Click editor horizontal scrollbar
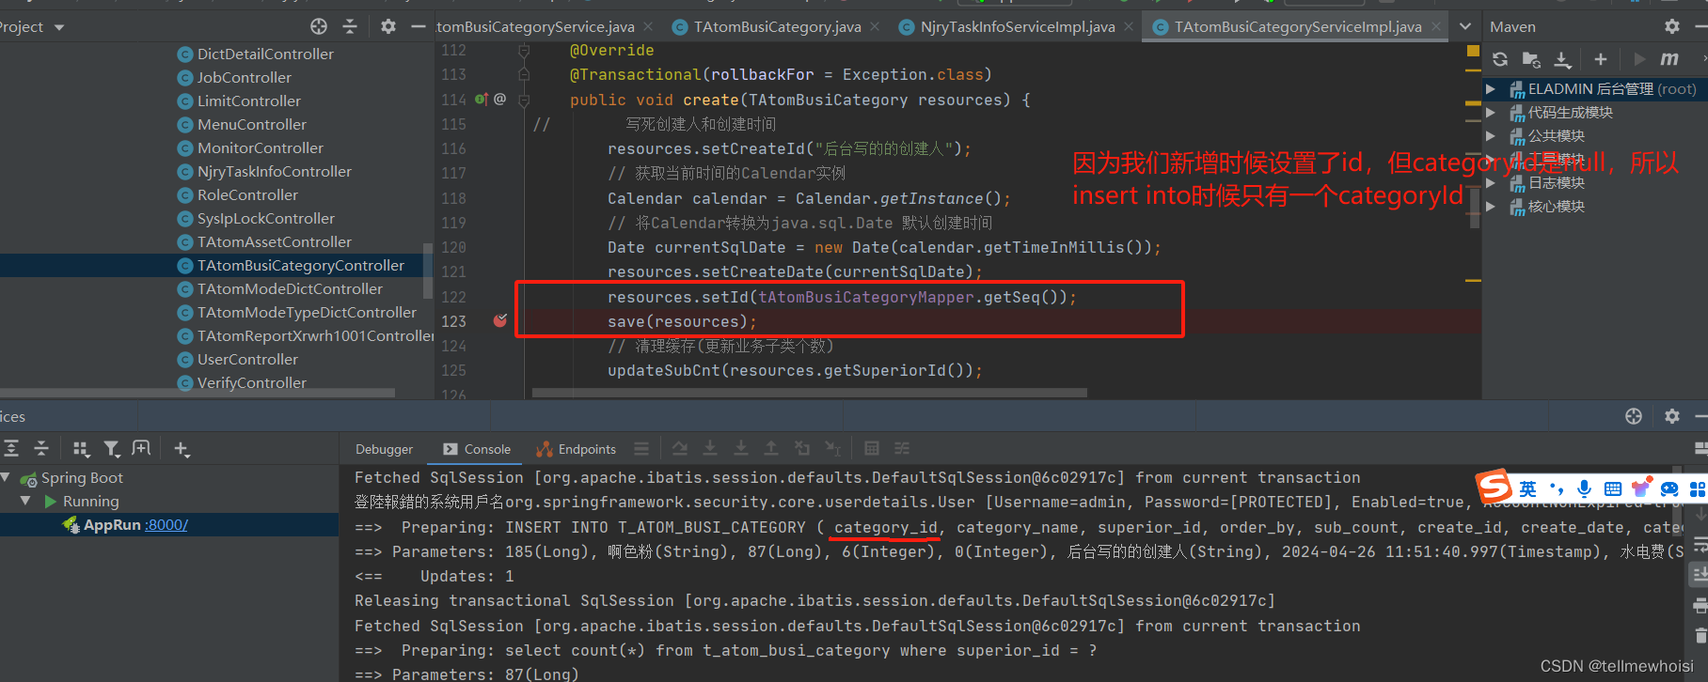 [x=809, y=393]
